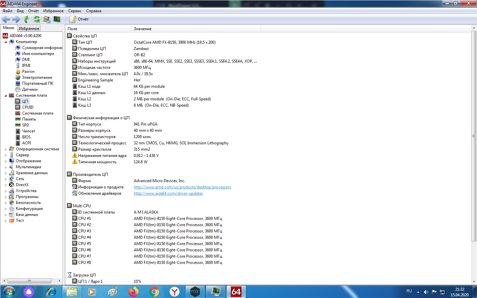Expand the Операционная система tree node

click(6, 149)
